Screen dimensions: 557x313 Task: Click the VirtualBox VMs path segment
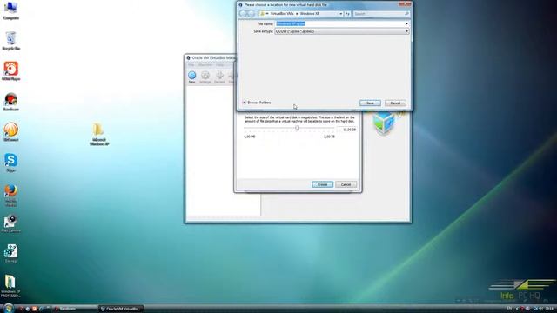[282, 14]
